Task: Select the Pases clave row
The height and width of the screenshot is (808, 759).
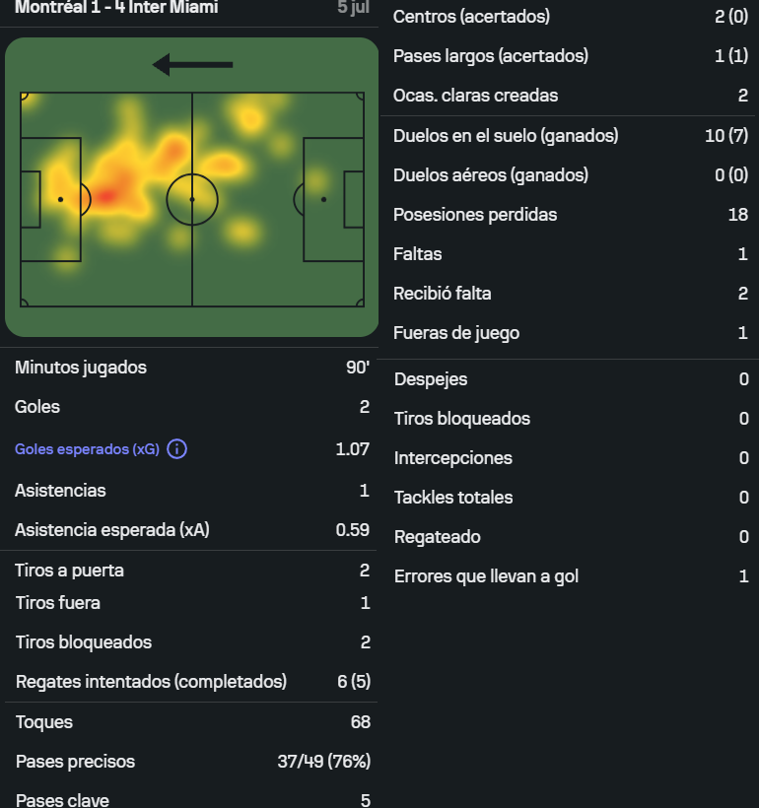Action: pos(192,798)
